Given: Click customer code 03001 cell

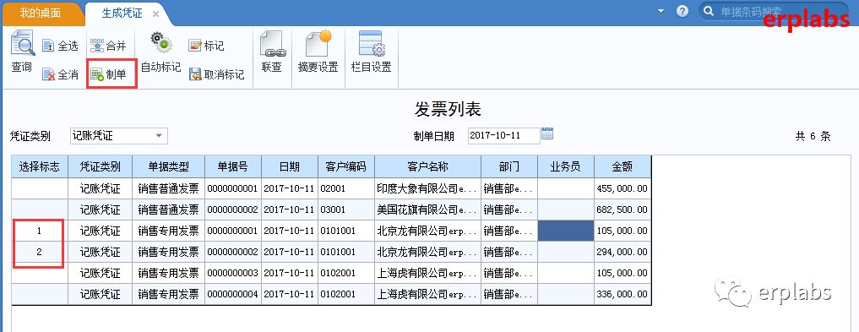Looking at the screenshot, I should coord(346,210).
